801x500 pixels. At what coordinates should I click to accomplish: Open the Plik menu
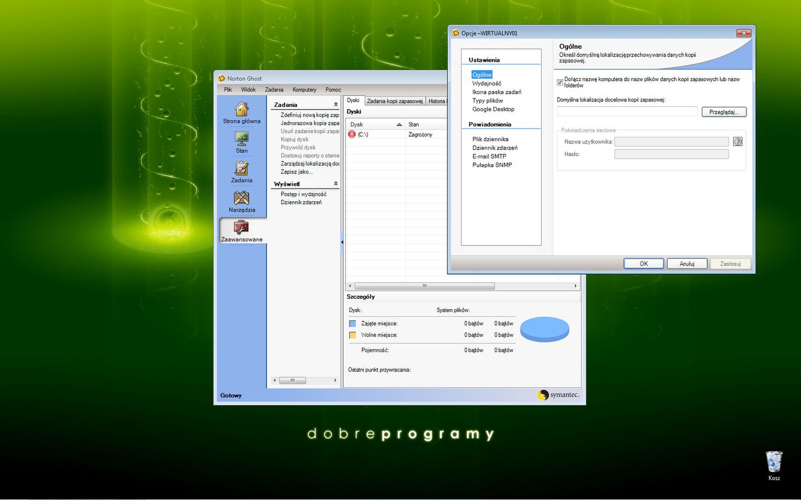(x=228, y=90)
